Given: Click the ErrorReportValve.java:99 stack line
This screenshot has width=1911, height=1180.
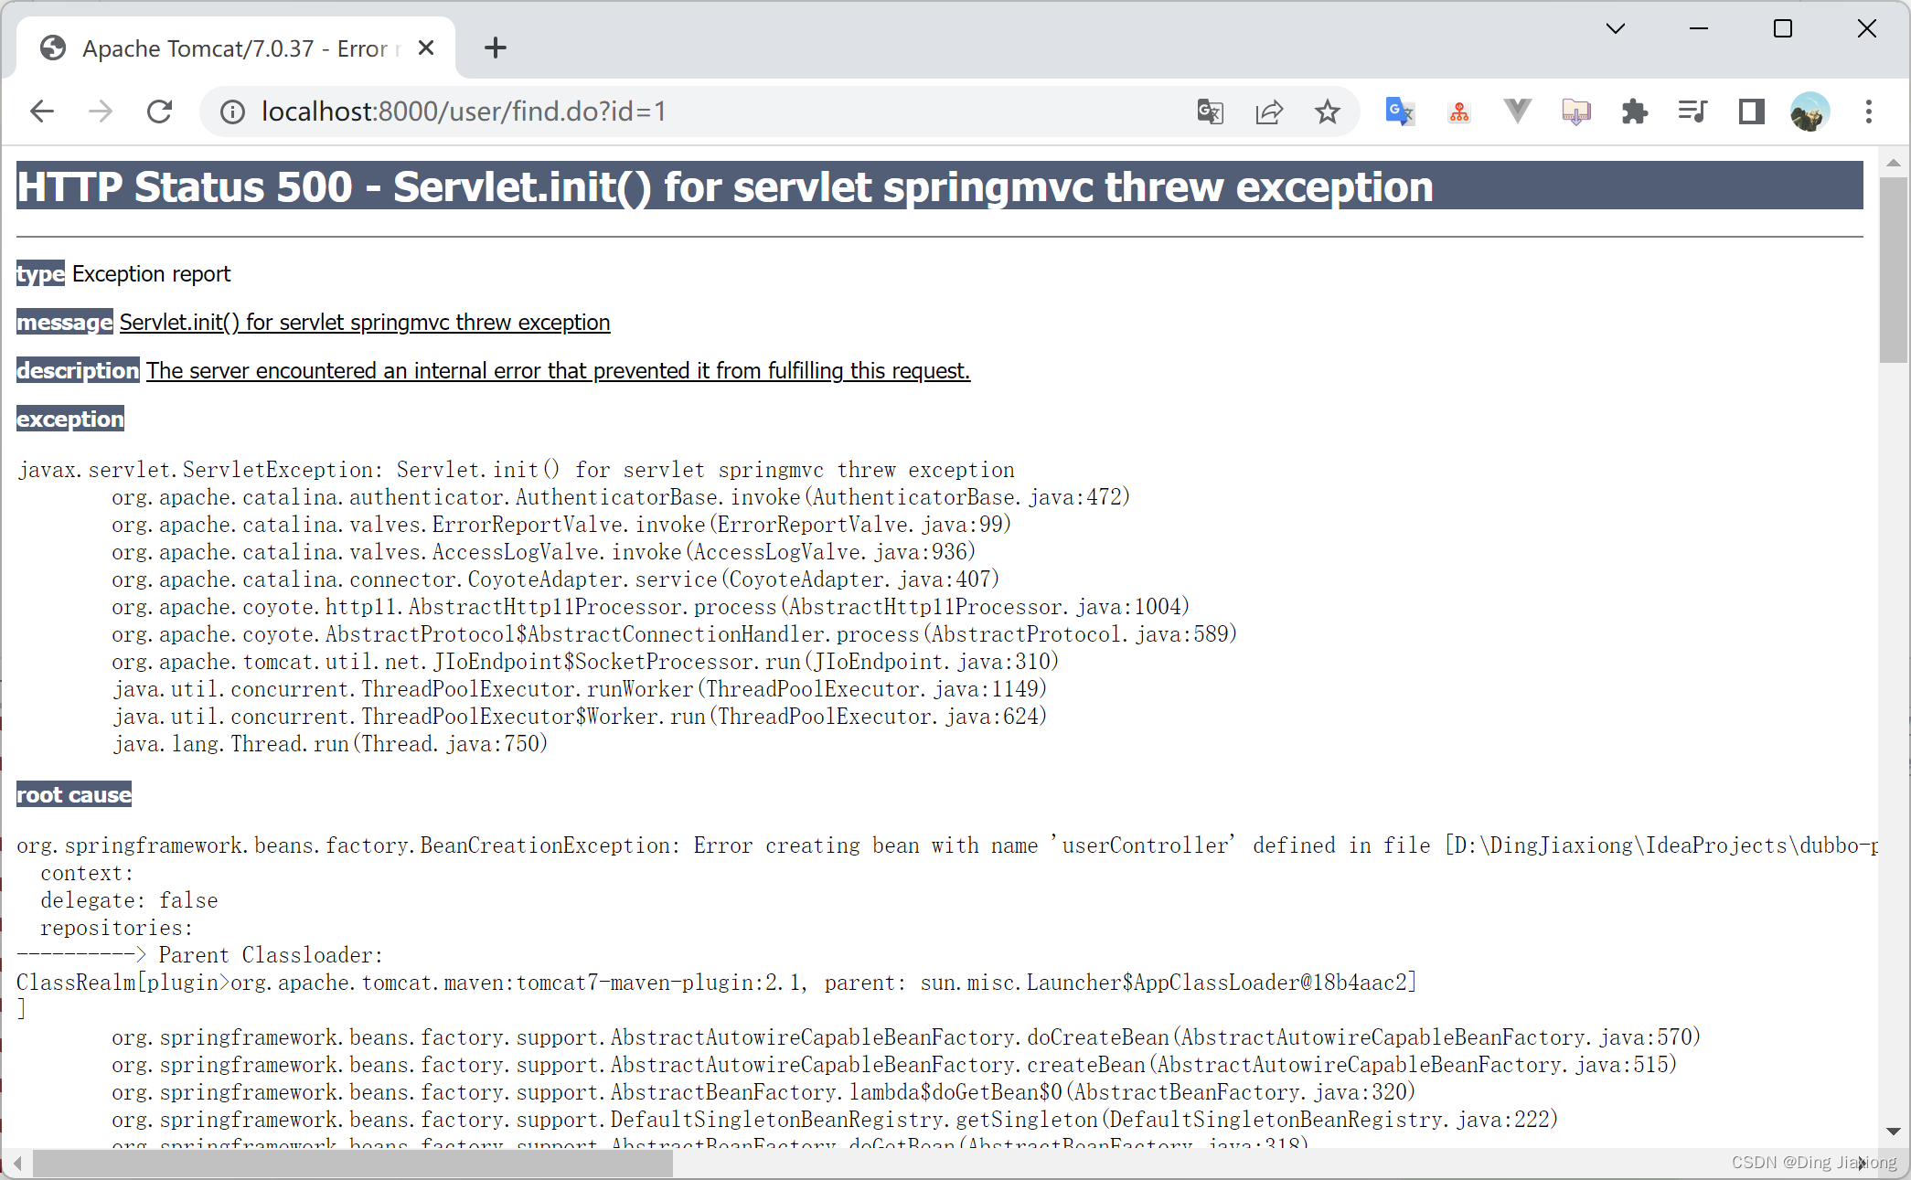Looking at the screenshot, I should pyautogui.click(x=561, y=525).
